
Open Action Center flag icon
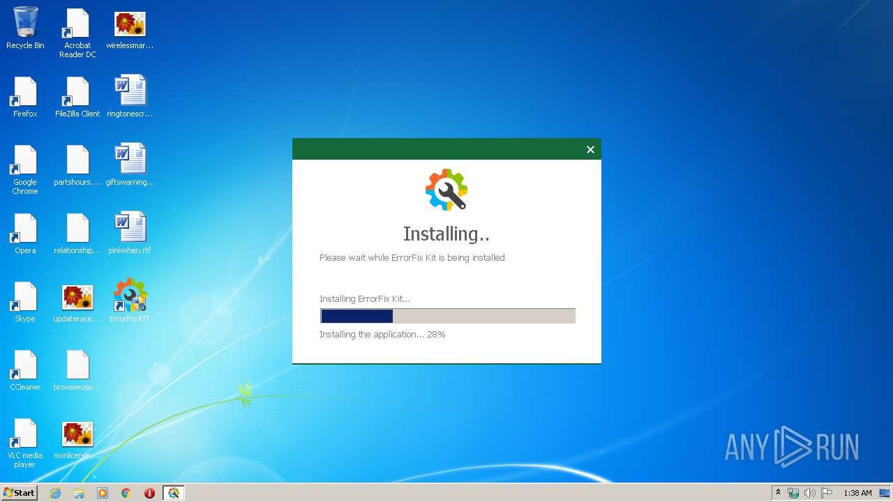(827, 493)
